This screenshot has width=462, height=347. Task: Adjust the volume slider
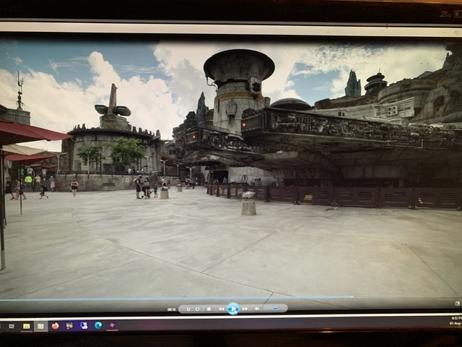click(x=274, y=309)
